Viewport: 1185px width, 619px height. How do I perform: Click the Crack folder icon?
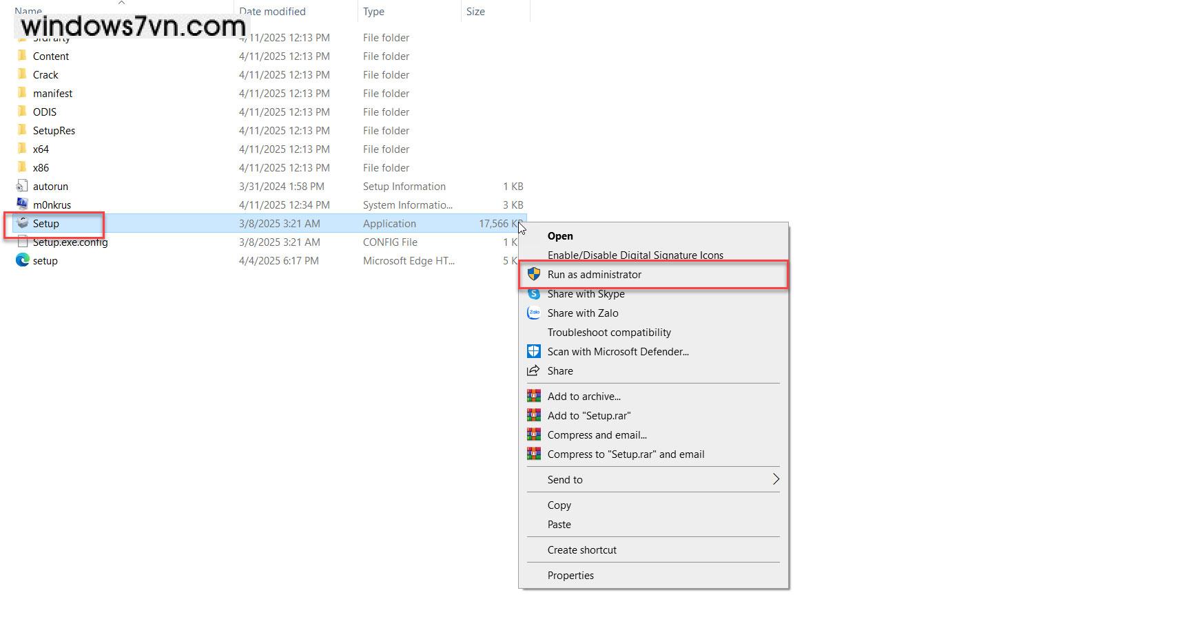(22, 75)
